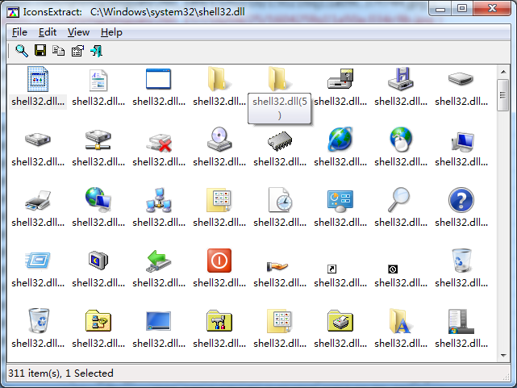
Task: Click the Save Selected Icons floppy button
Action: (x=40, y=51)
